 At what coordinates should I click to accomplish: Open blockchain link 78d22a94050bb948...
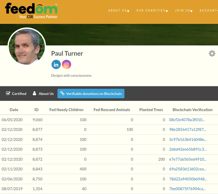tap(188, 179)
